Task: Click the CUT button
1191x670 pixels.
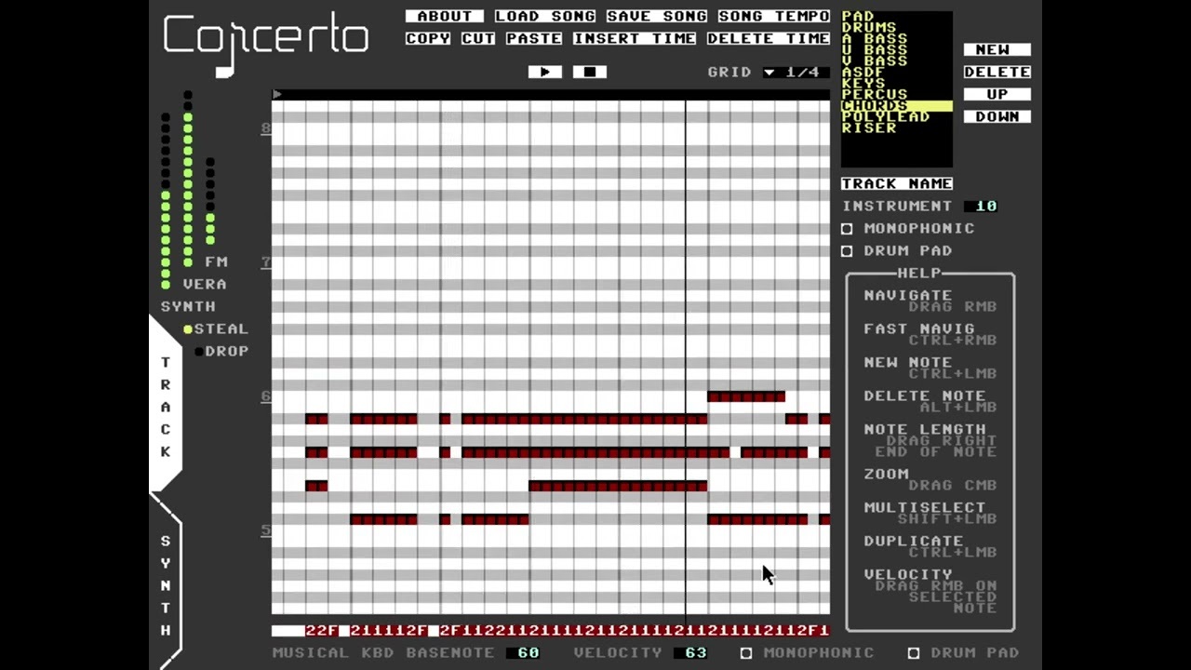Action: click(x=478, y=38)
